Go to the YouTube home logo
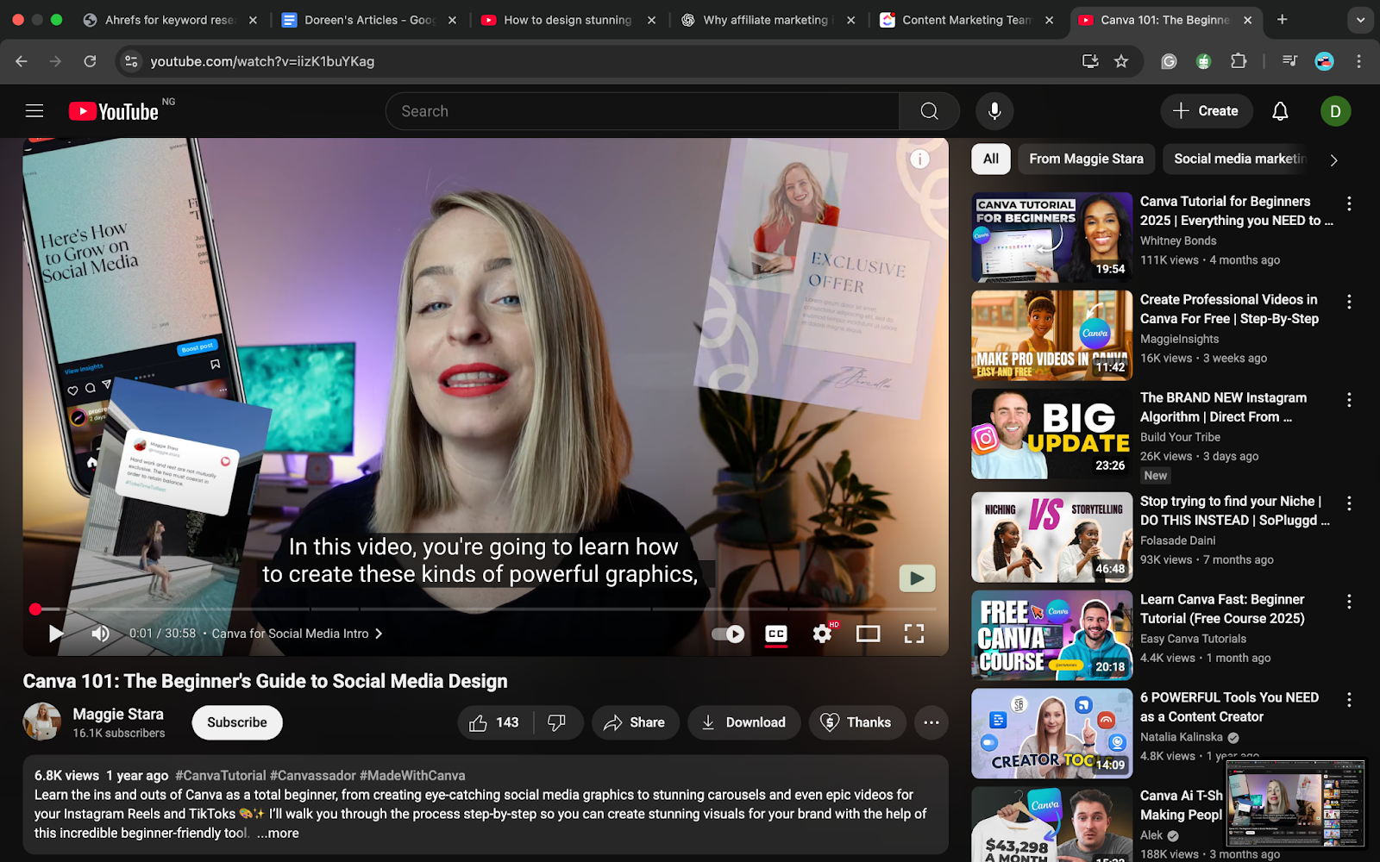Screen dimensions: 1380x862 [114, 111]
